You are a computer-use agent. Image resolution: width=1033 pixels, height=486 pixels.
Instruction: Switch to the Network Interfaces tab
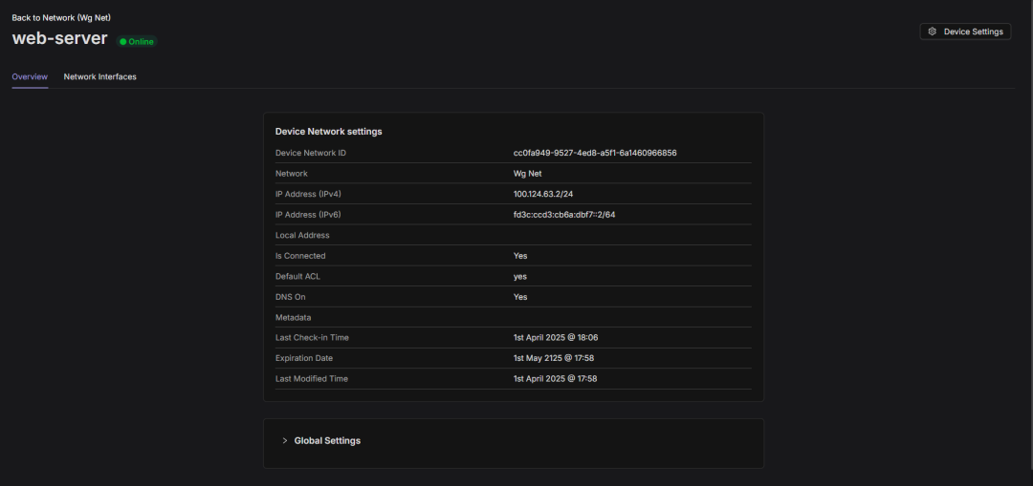click(100, 76)
